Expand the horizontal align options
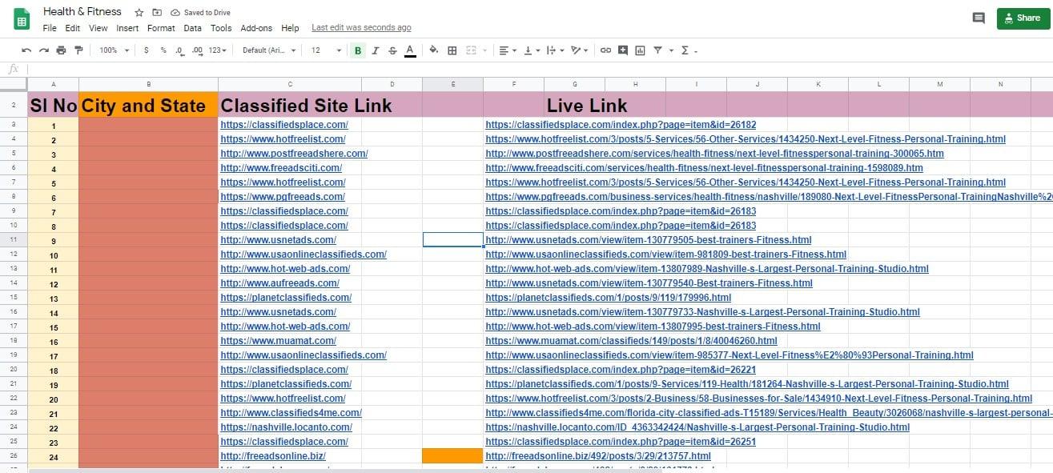This screenshot has height=473, width=1053. click(512, 50)
